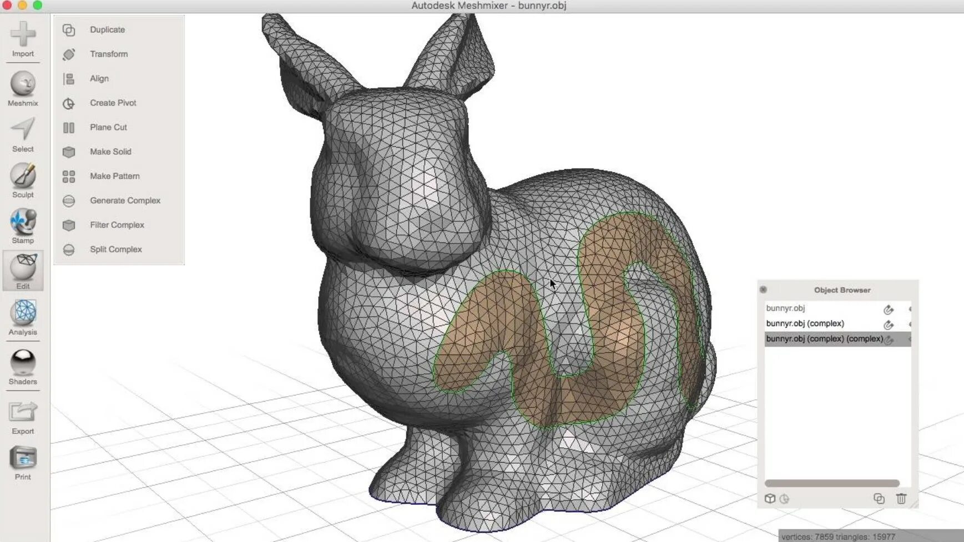Click the Generate Complex icon
Viewport: 964px width, 542px height.
point(69,201)
